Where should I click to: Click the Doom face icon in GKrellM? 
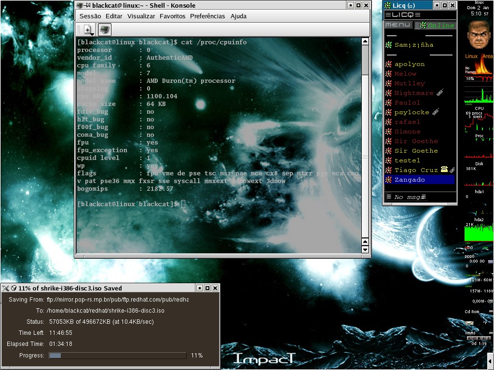pos(479,35)
